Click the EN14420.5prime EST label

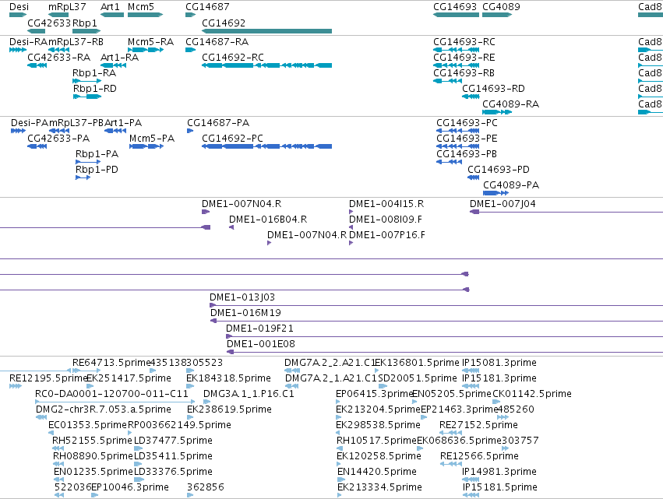click(x=377, y=473)
